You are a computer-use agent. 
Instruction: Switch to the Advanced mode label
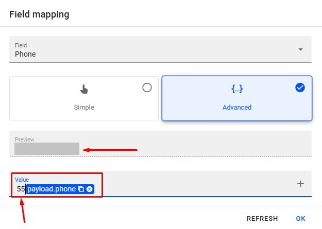point(237,108)
